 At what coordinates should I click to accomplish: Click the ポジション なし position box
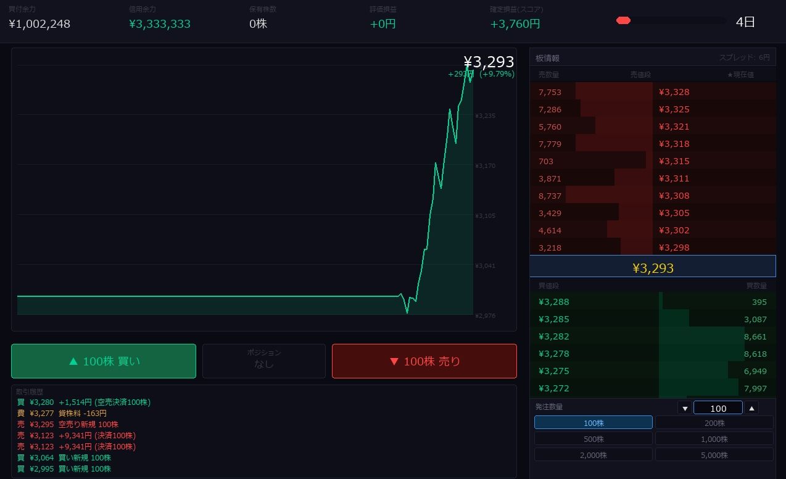pos(264,361)
